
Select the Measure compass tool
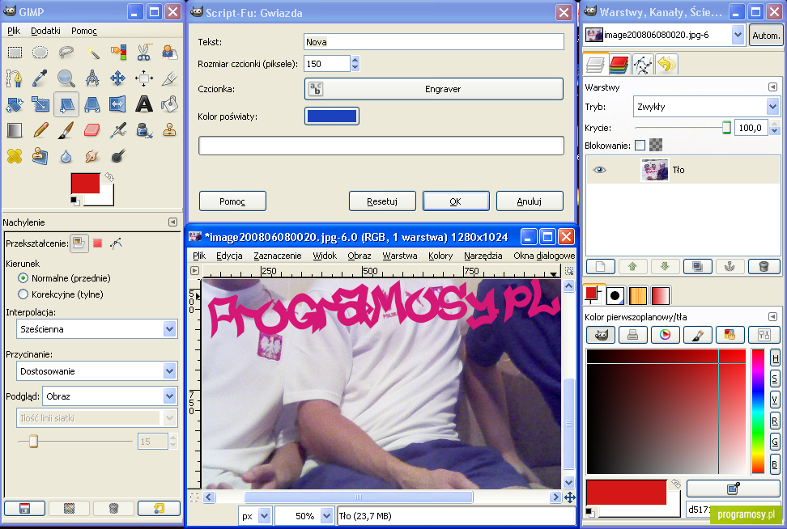[x=92, y=78]
